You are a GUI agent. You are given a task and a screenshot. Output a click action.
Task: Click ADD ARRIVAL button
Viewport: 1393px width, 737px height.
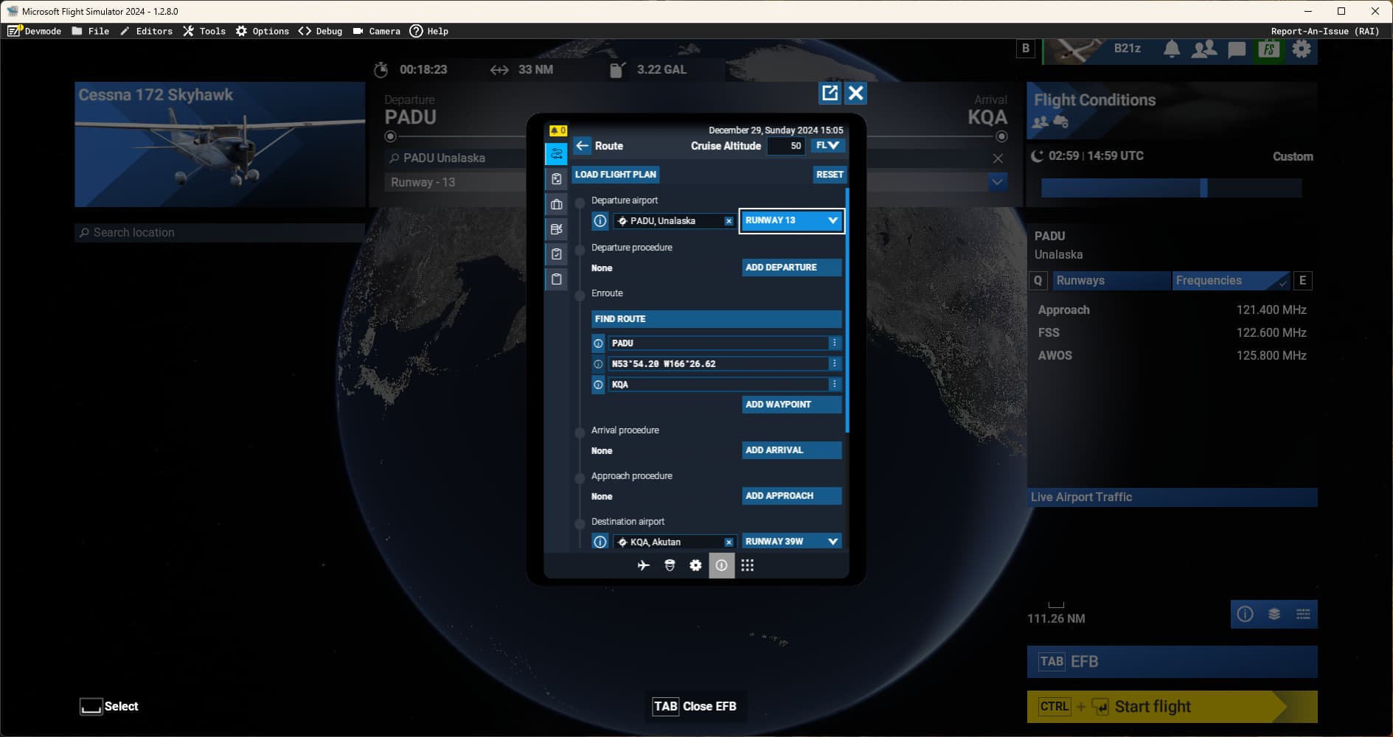791,450
